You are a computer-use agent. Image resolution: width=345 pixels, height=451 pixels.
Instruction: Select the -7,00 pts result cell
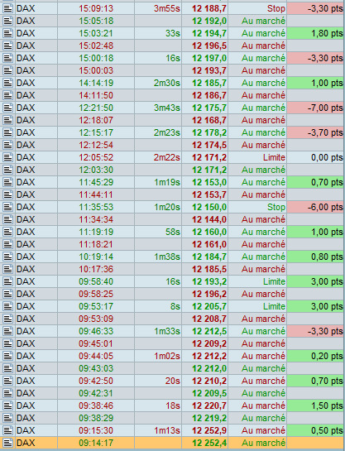click(315, 108)
